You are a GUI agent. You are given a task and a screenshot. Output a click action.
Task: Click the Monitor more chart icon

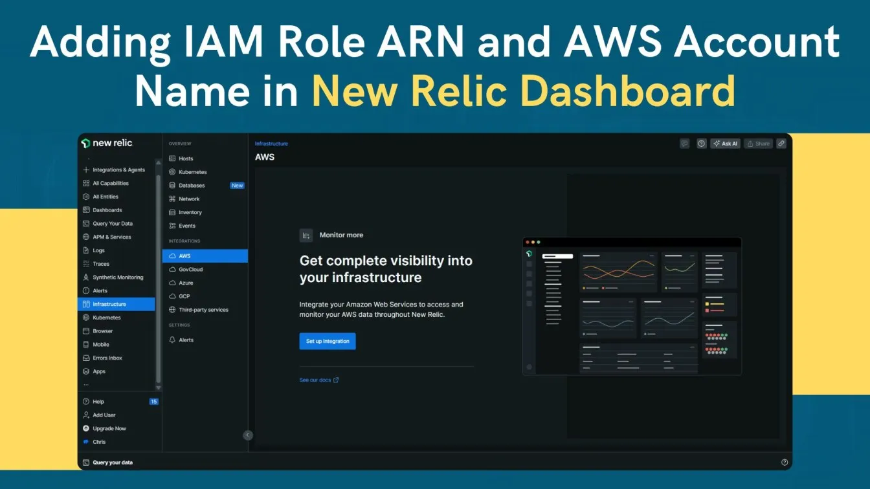(306, 235)
